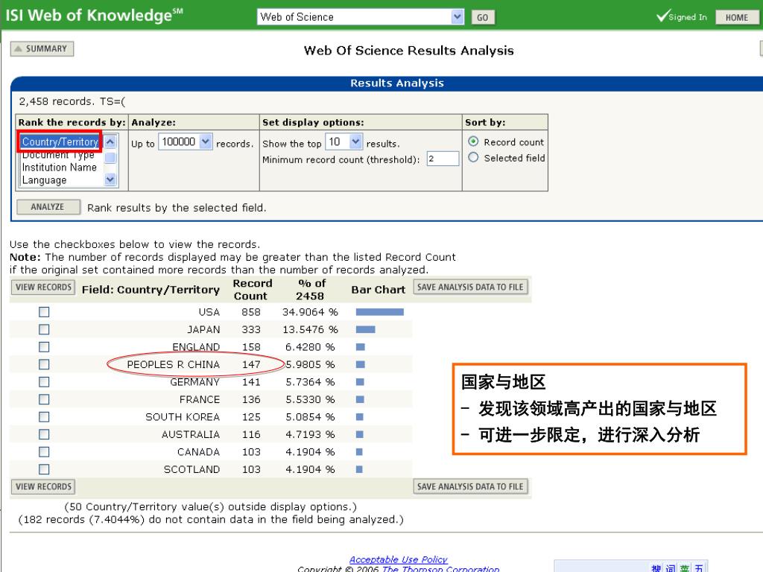
Task: Click the 34.9064 % value
Action: [x=310, y=312]
